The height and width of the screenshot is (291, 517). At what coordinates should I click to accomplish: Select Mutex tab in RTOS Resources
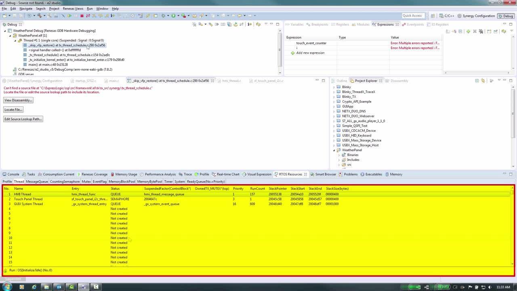click(86, 181)
